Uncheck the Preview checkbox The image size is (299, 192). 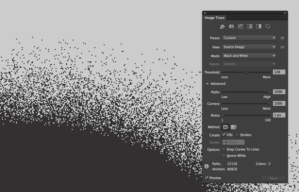coord(207,178)
